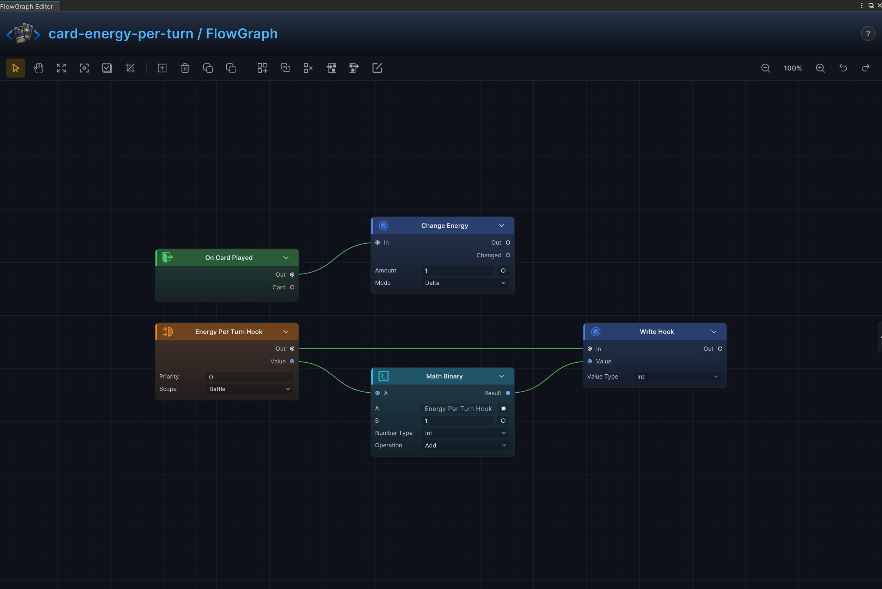
Task: Collapse the On Card Played node chevron
Action: point(286,258)
